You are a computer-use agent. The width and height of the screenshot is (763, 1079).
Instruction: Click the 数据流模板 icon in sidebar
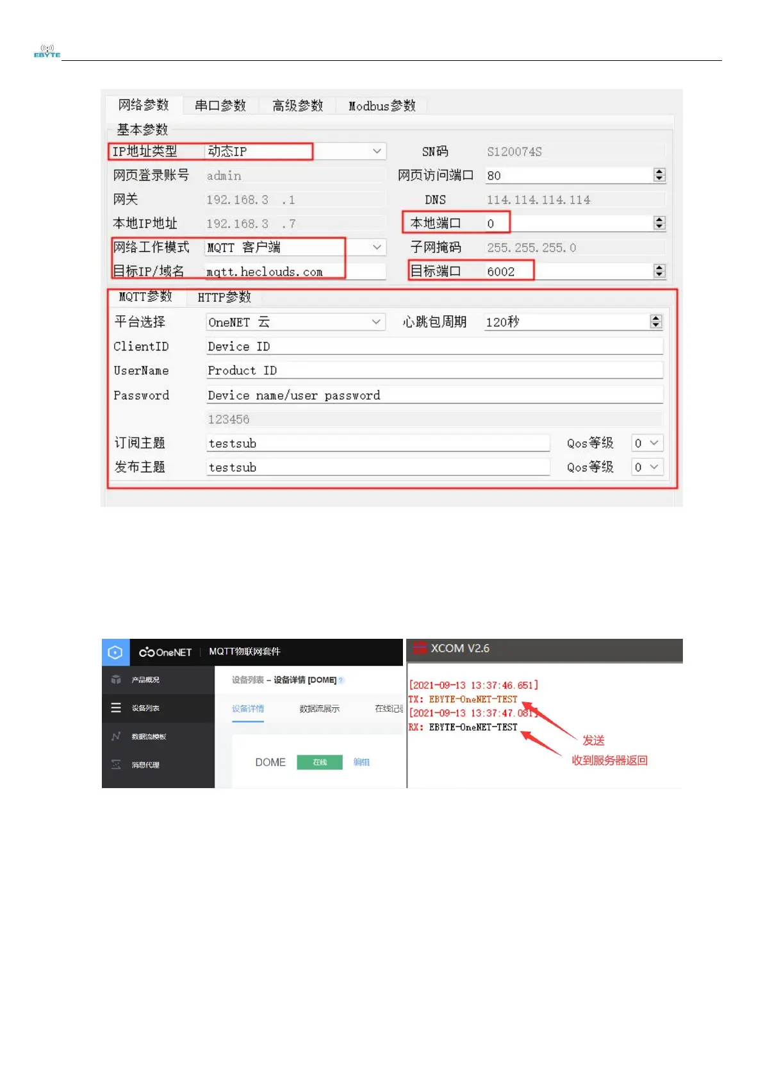pyautogui.click(x=116, y=736)
